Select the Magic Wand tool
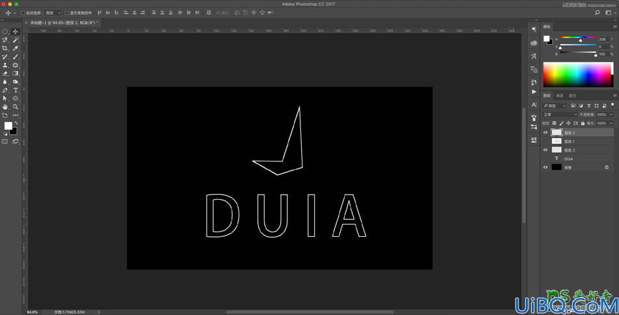 [x=16, y=40]
